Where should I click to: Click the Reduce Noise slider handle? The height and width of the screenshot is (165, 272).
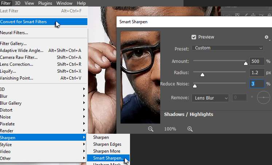(194, 86)
